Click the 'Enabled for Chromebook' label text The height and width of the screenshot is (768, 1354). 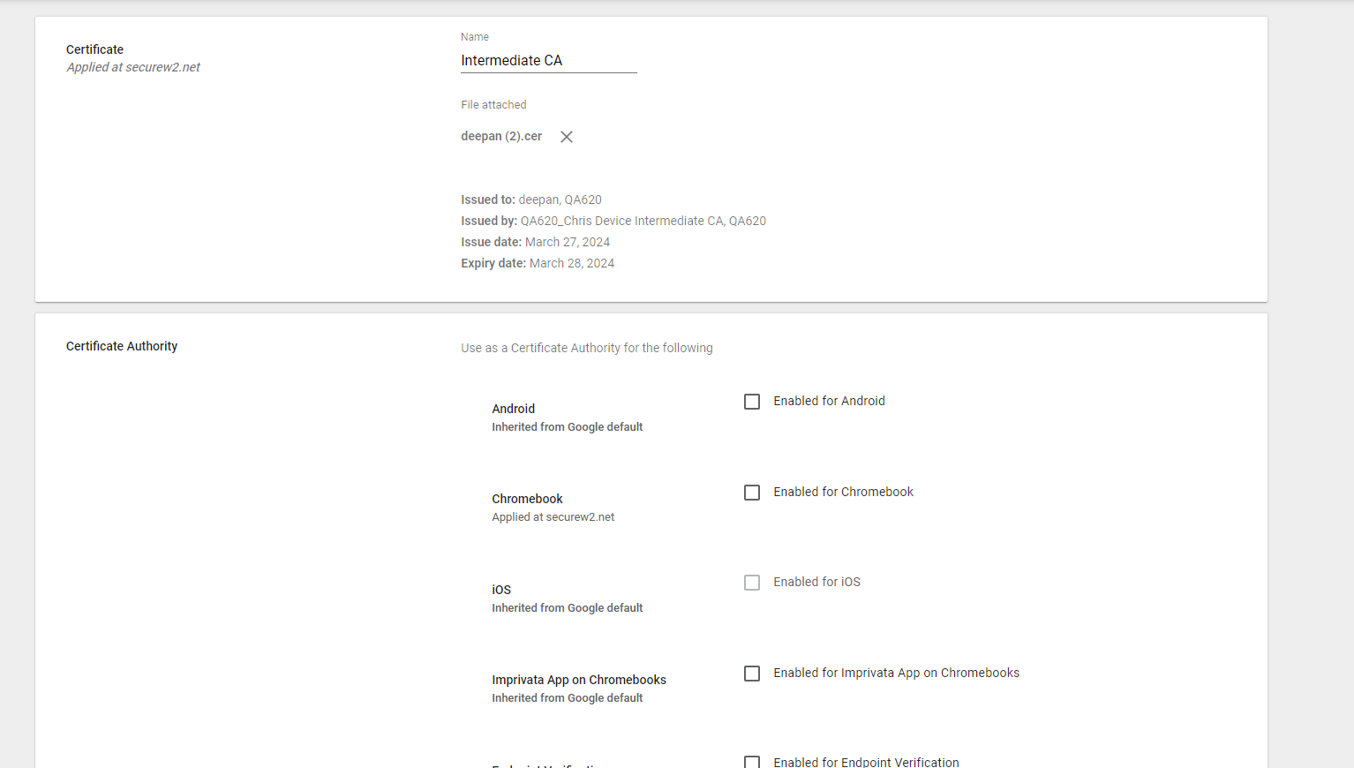click(x=843, y=492)
